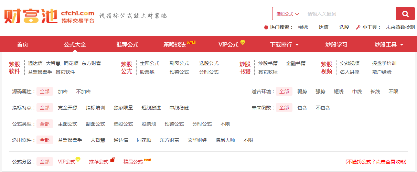
Task: Select 弱势 under 适合环境
Action: pos(302,92)
